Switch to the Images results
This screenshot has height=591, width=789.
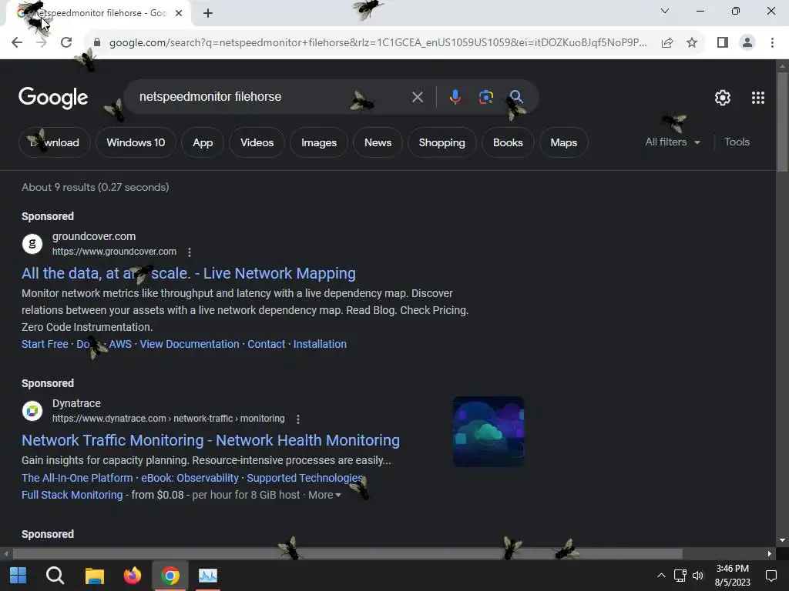319,142
